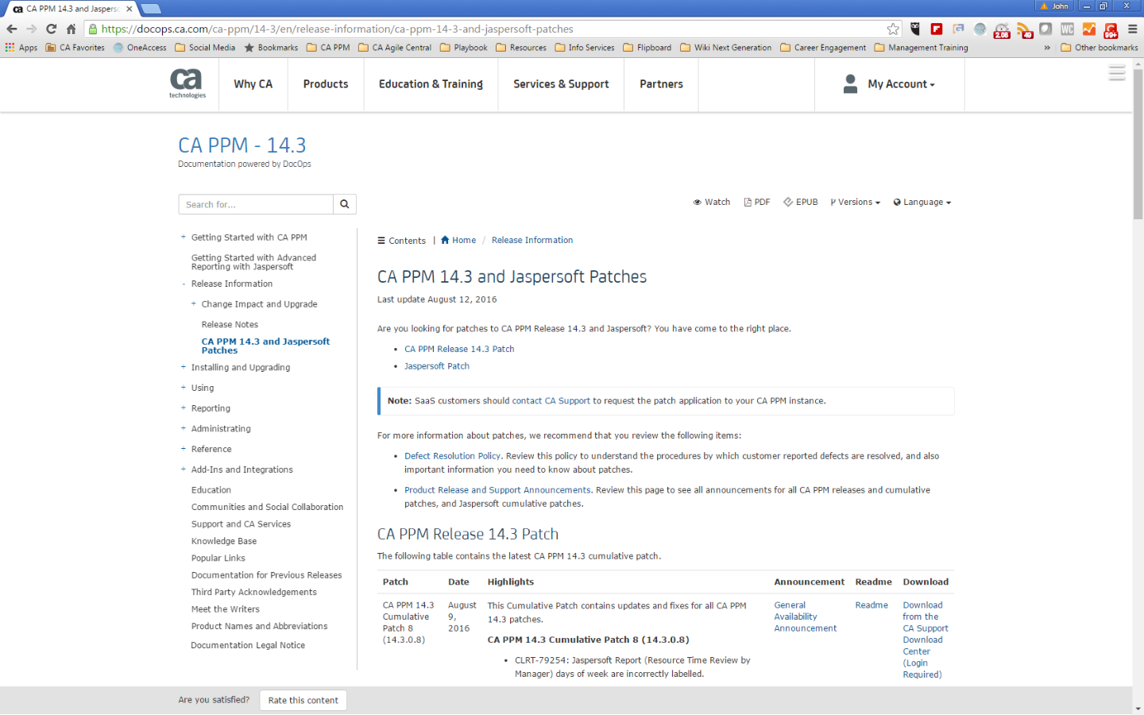Open the red extension badge showing 99+
This screenshot has width=1144, height=715.
pos(1111,29)
